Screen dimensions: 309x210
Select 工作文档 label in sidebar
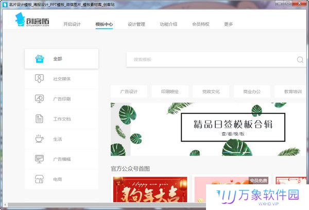point(62,119)
